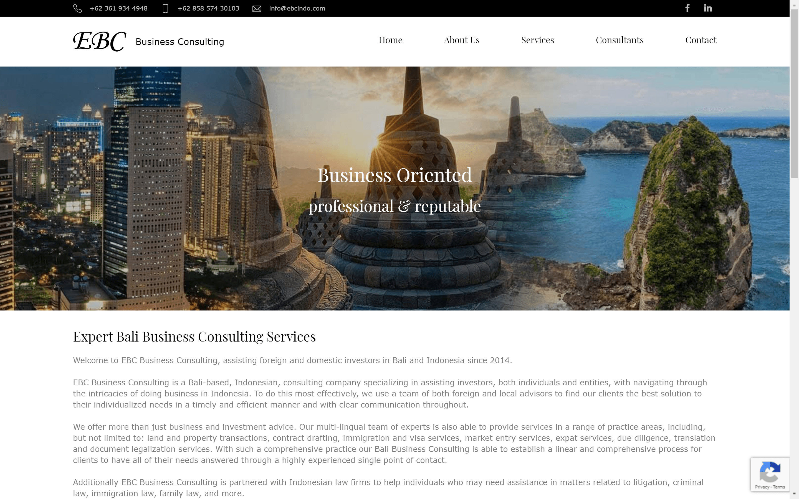Click the Business Consulting logo text
This screenshot has height=499, width=799.
[x=179, y=42]
